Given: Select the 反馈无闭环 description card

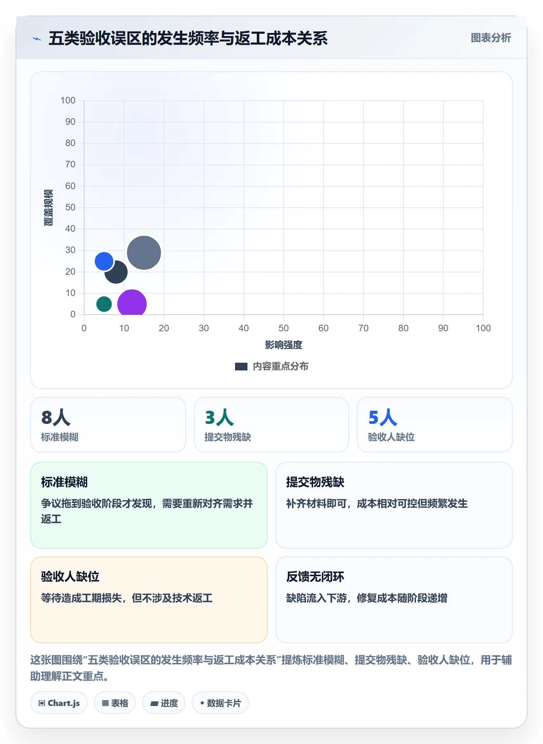Looking at the screenshot, I should point(394,600).
